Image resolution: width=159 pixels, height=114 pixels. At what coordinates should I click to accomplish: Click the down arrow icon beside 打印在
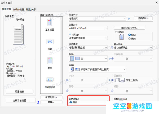(x=70, y=34)
